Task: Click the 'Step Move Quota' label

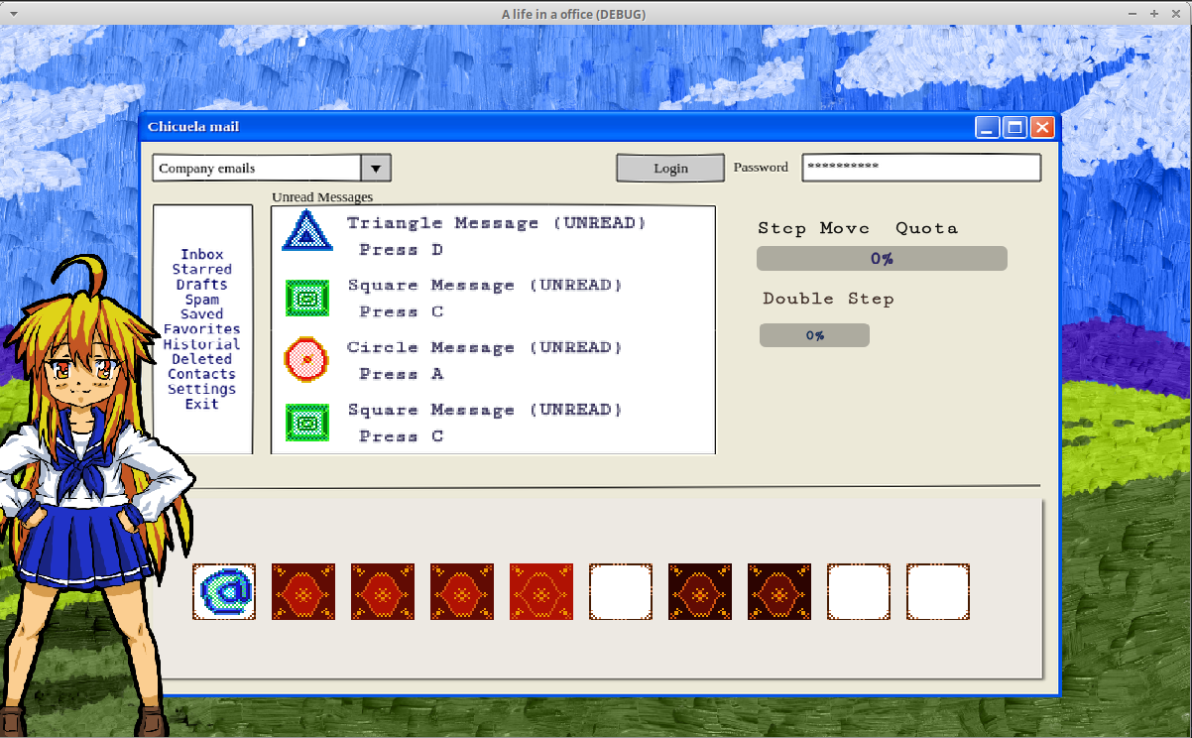Action: 859,228
